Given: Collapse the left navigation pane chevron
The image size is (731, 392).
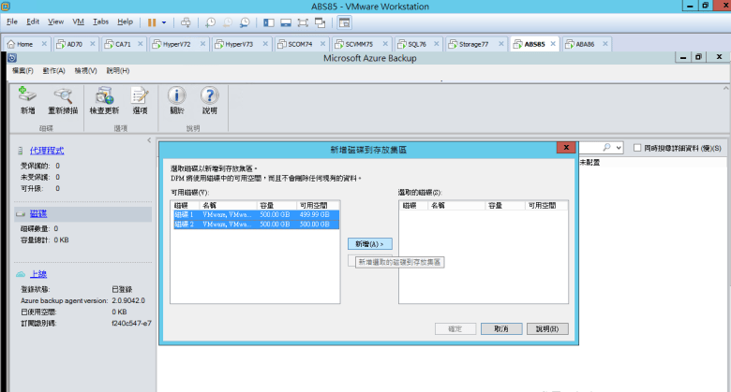Looking at the screenshot, I should (x=146, y=140).
